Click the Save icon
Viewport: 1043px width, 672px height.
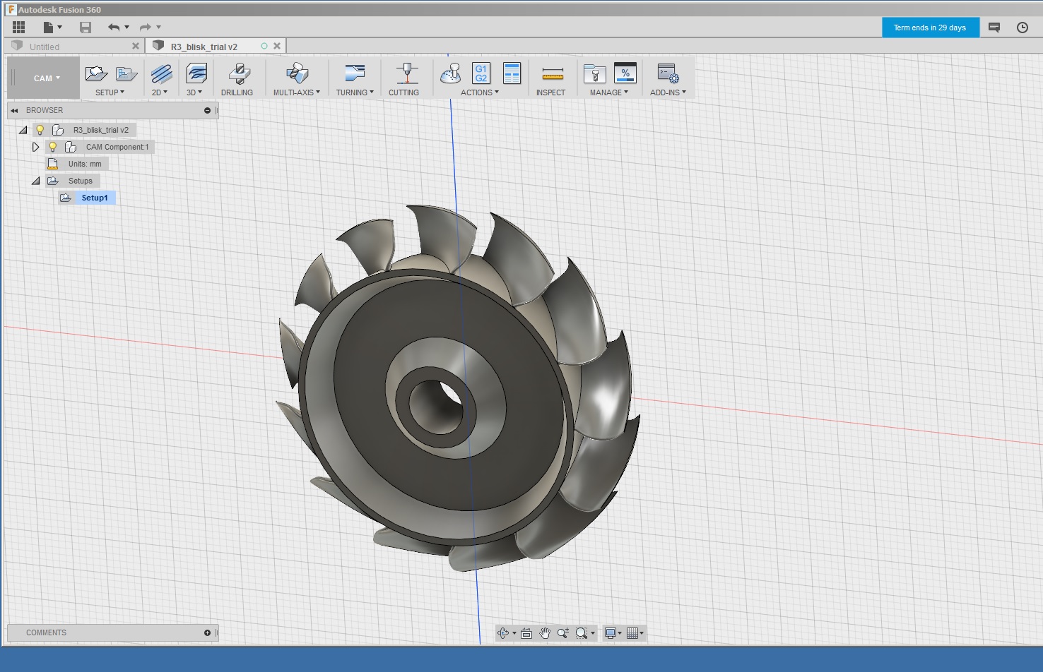pos(86,28)
